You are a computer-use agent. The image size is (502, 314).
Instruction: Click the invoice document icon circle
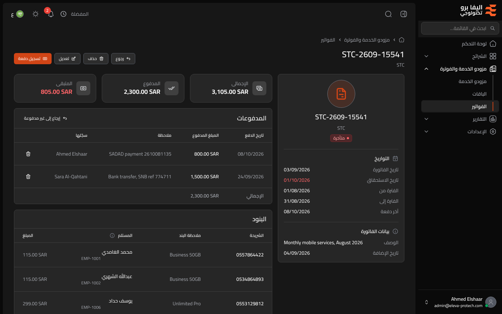pos(341,94)
